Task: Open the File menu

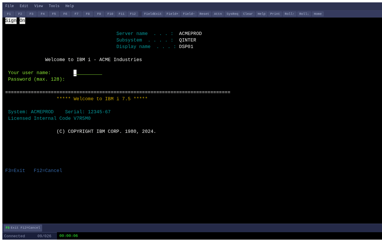Action: (x=9, y=6)
